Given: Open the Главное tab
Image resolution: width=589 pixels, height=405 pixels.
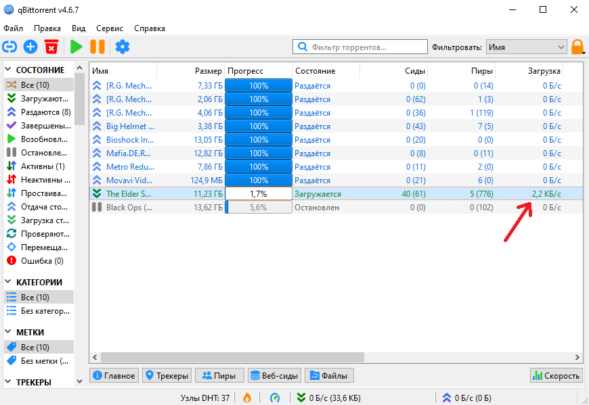Looking at the screenshot, I should pyautogui.click(x=114, y=375).
